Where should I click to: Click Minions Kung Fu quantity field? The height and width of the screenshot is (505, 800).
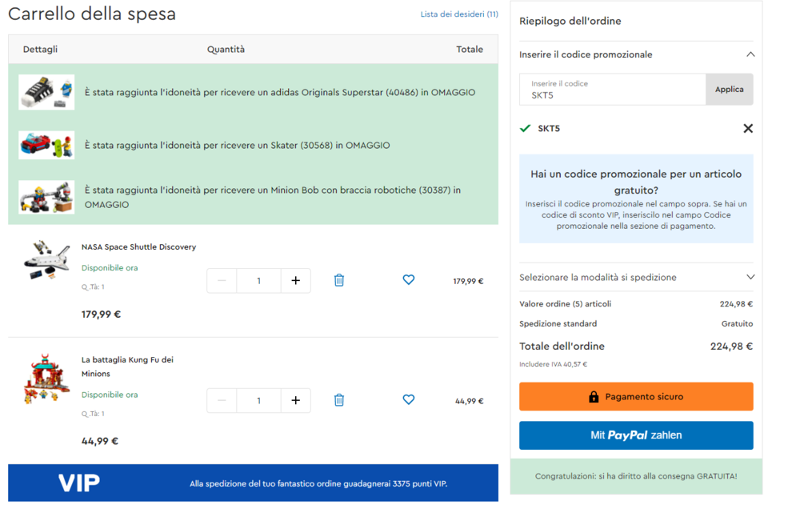pyautogui.click(x=258, y=400)
